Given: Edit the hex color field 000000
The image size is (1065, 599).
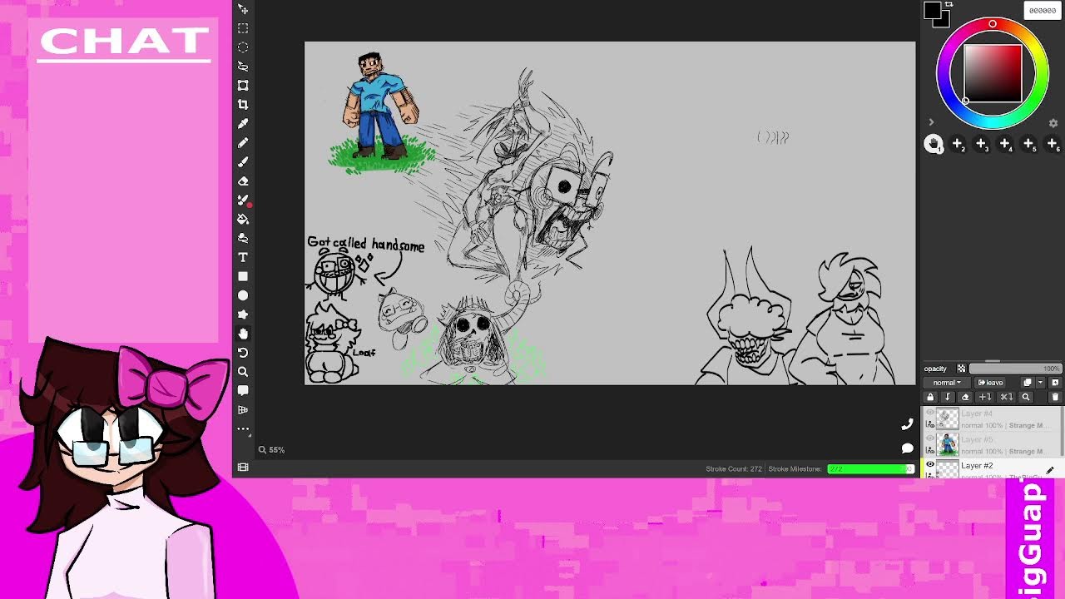Looking at the screenshot, I should [x=1043, y=11].
